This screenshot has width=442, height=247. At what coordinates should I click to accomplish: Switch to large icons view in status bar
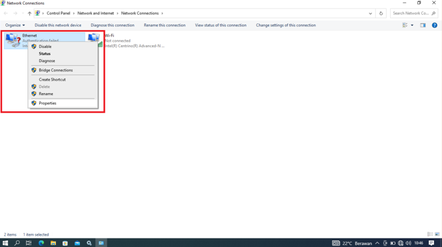coord(437,234)
